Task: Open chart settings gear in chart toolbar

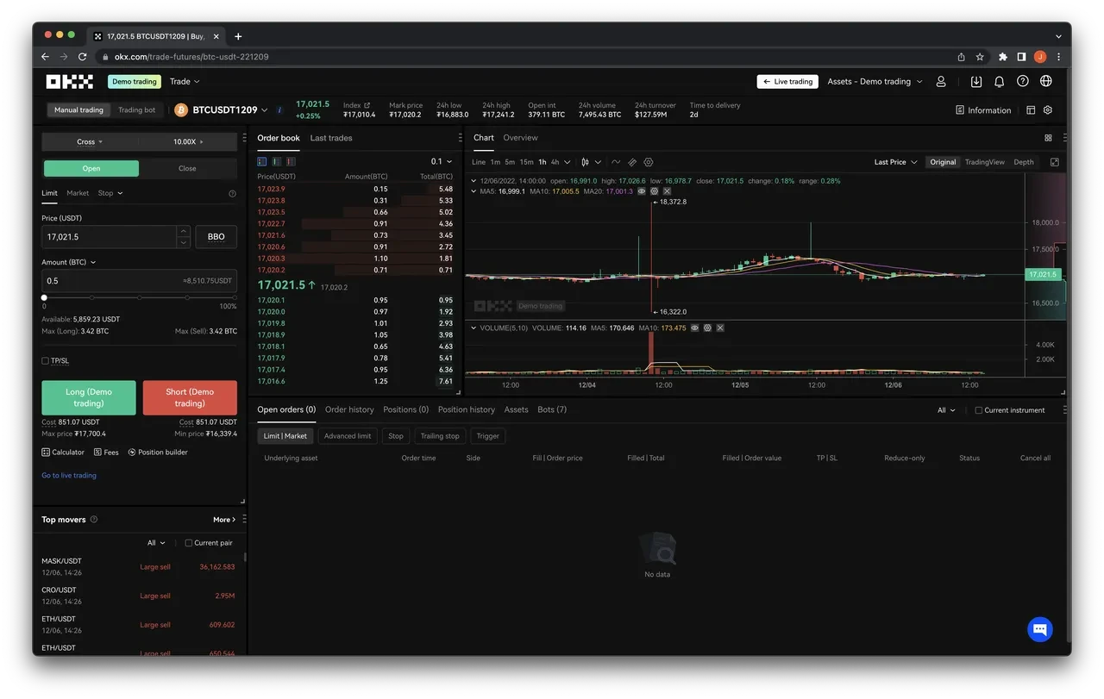Action: [649, 162]
